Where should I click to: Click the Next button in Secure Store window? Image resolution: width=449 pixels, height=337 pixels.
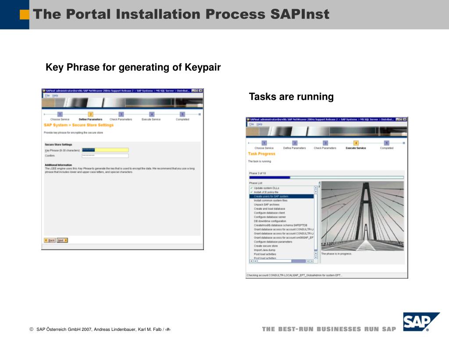(x=62, y=240)
